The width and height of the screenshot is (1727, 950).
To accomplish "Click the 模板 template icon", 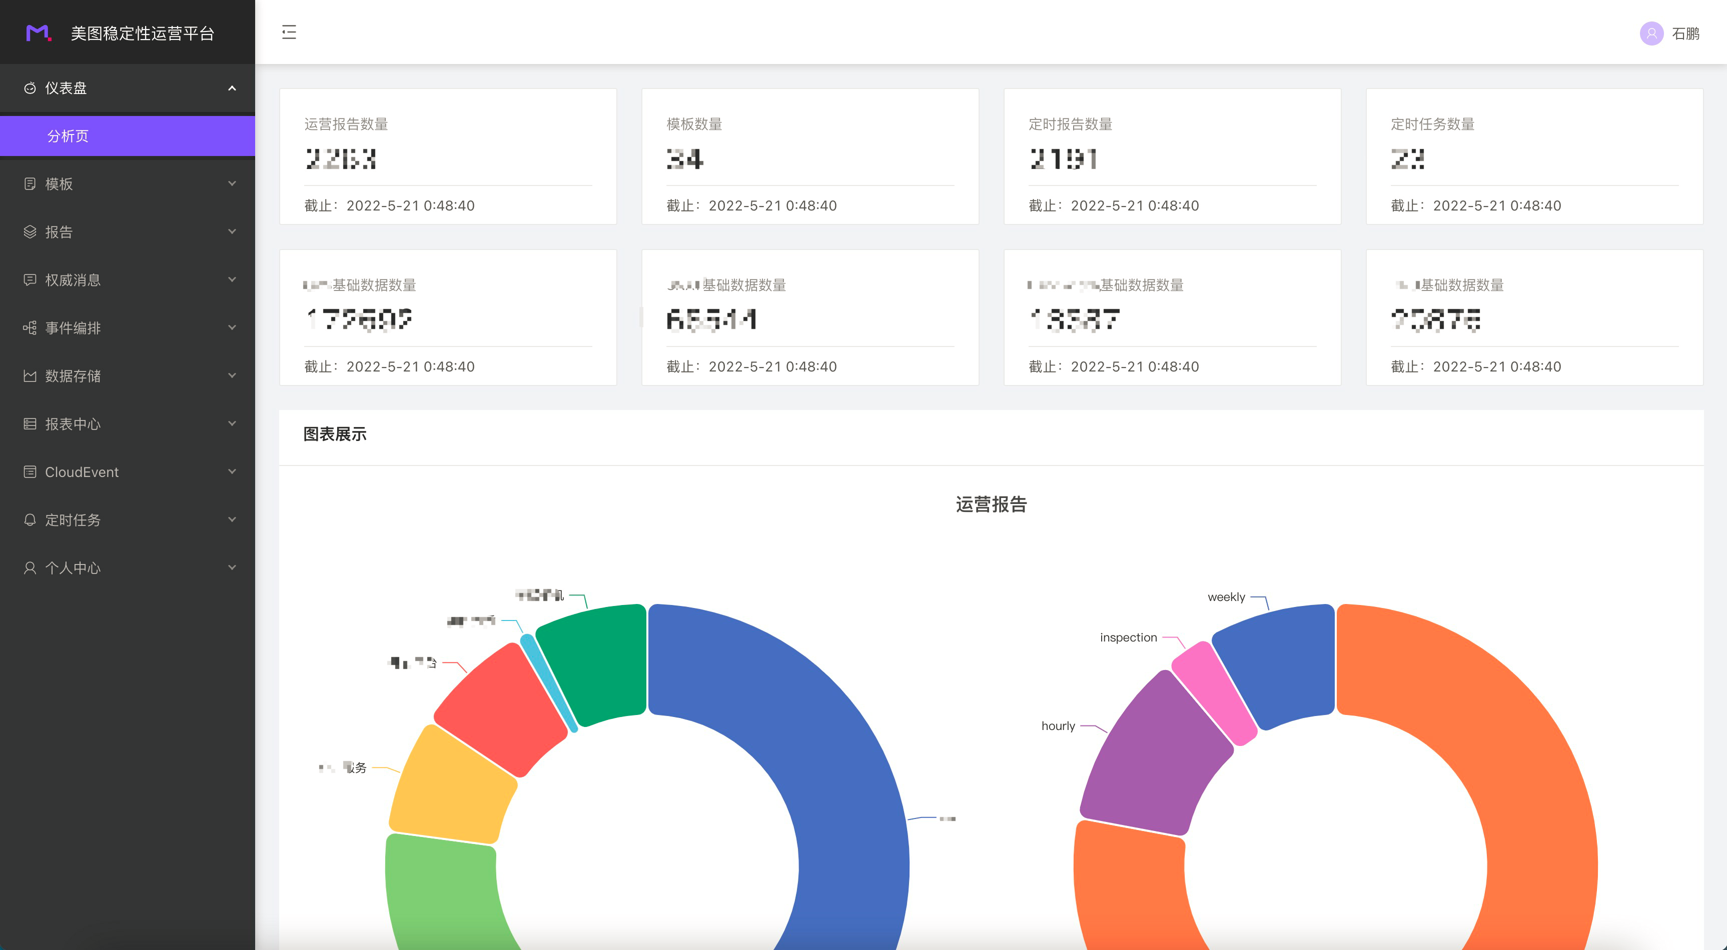I will (30, 183).
